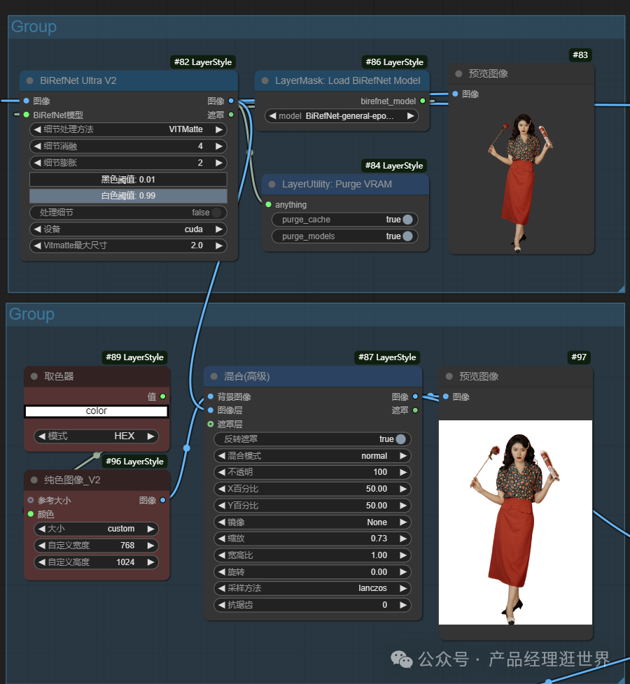Click the cutout preview image in node #83
630x684 pixels.
[x=521, y=183]
